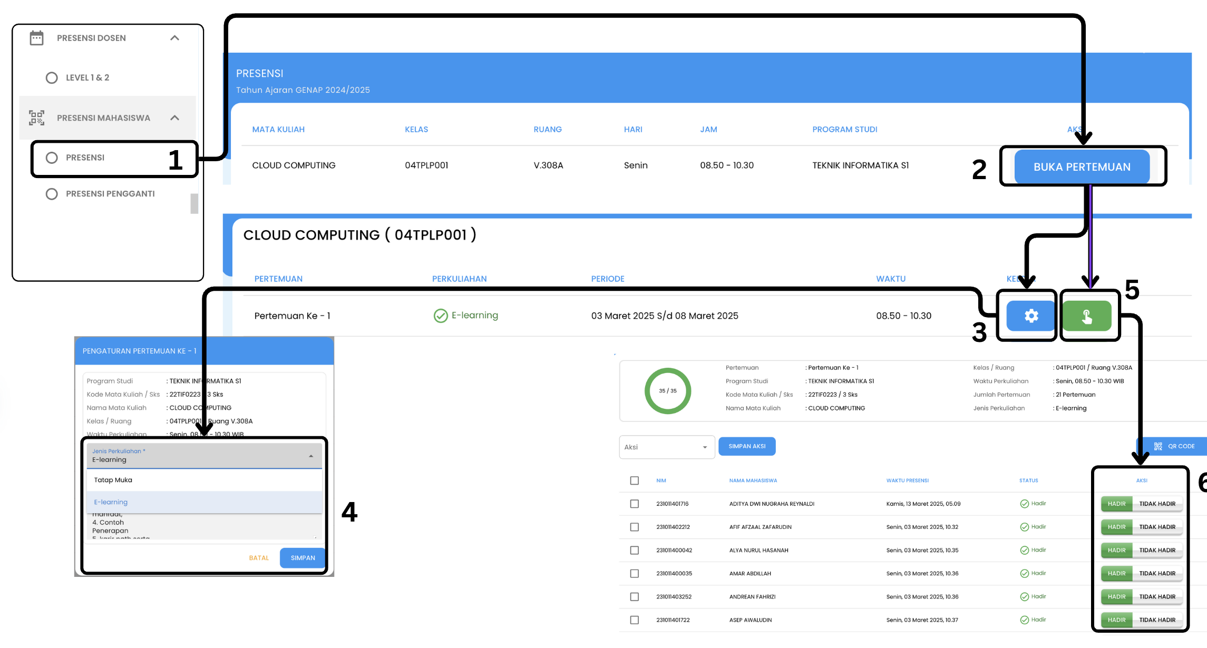This screenshot has width=1207, height=648.
Task: Click the QR CODE button label
Action: (x=1181, y=446)
